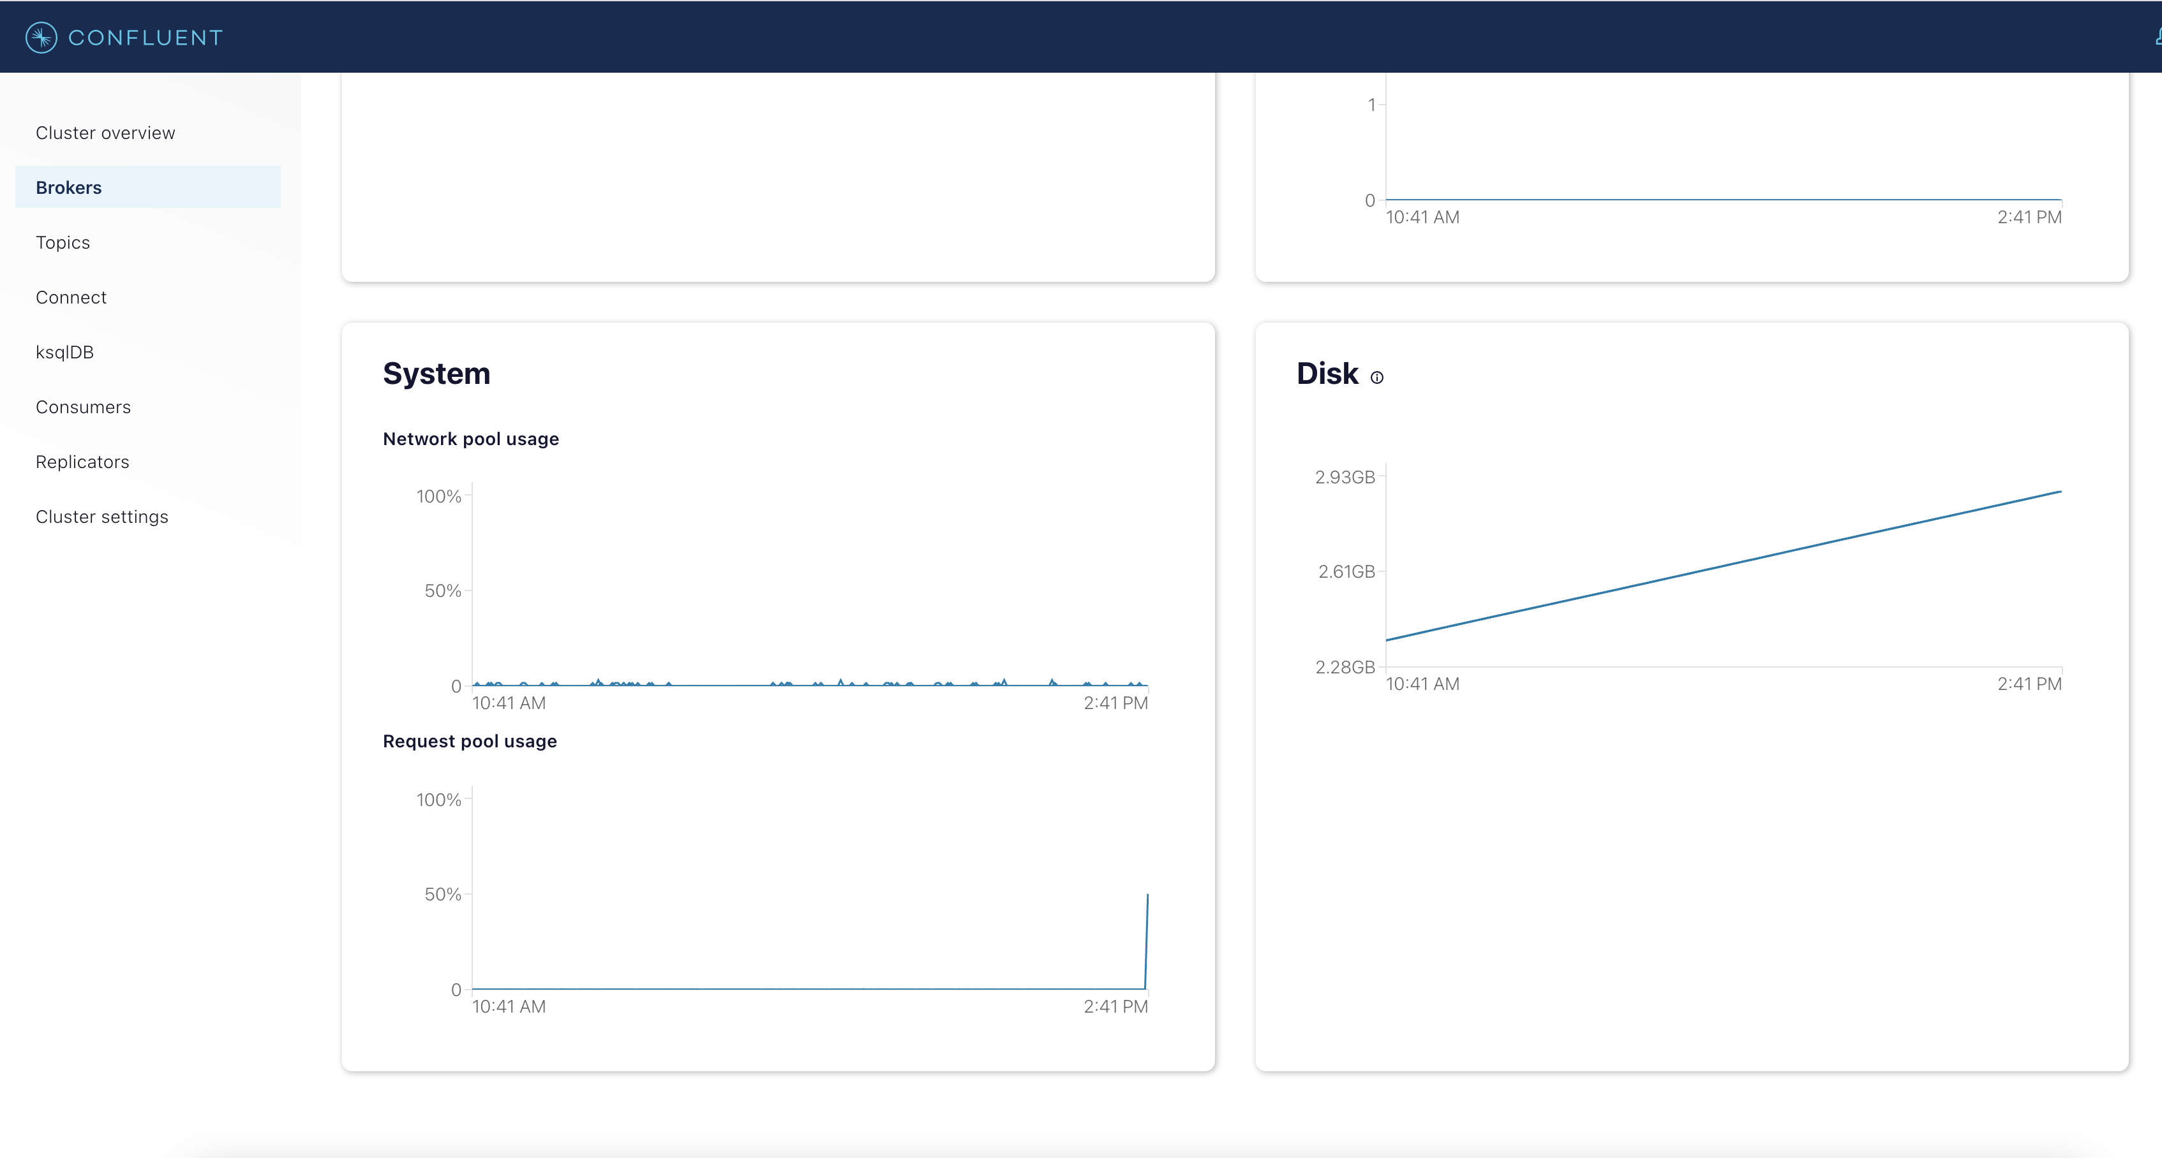This screenshot has width=2162, height=1158.
Task: Open Cluster settings
Action: [101, 517]
